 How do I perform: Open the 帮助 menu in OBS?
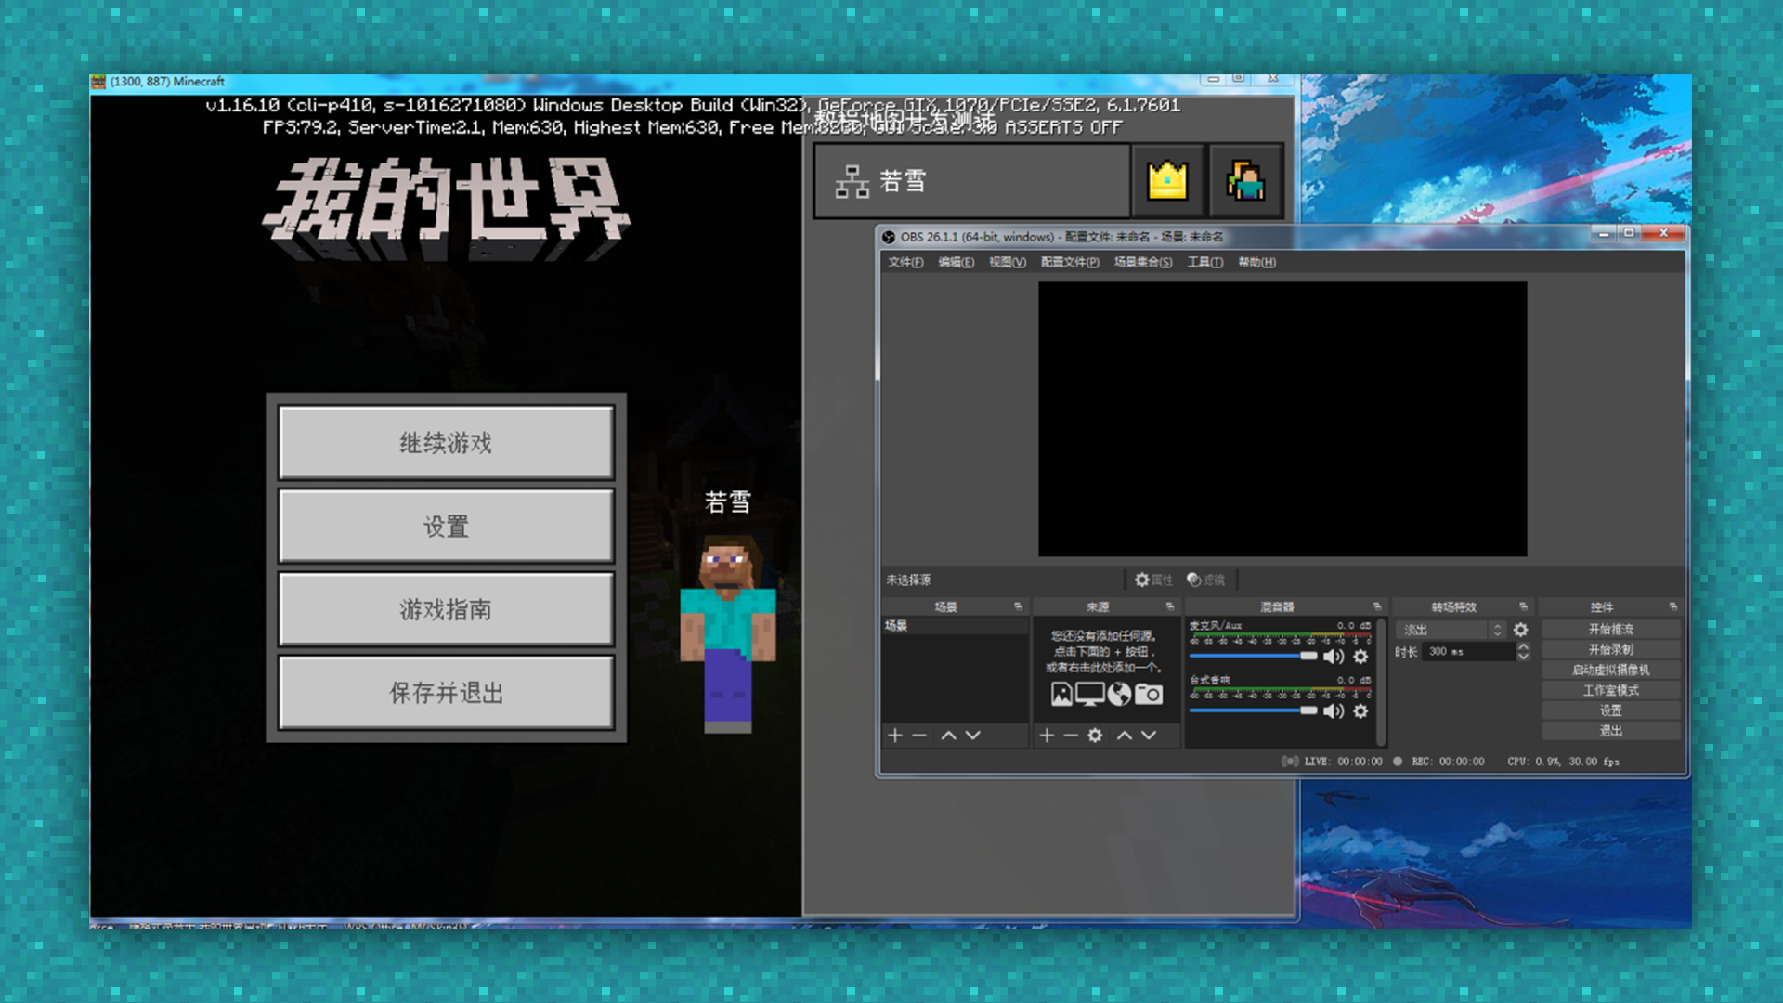click(x=1256, y=262)
